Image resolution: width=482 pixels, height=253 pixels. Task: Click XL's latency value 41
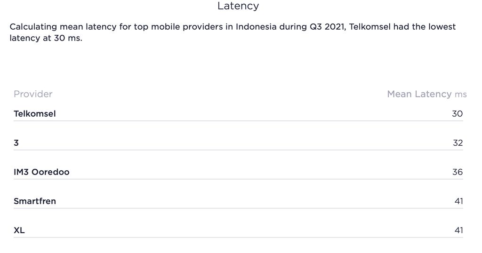458,230
